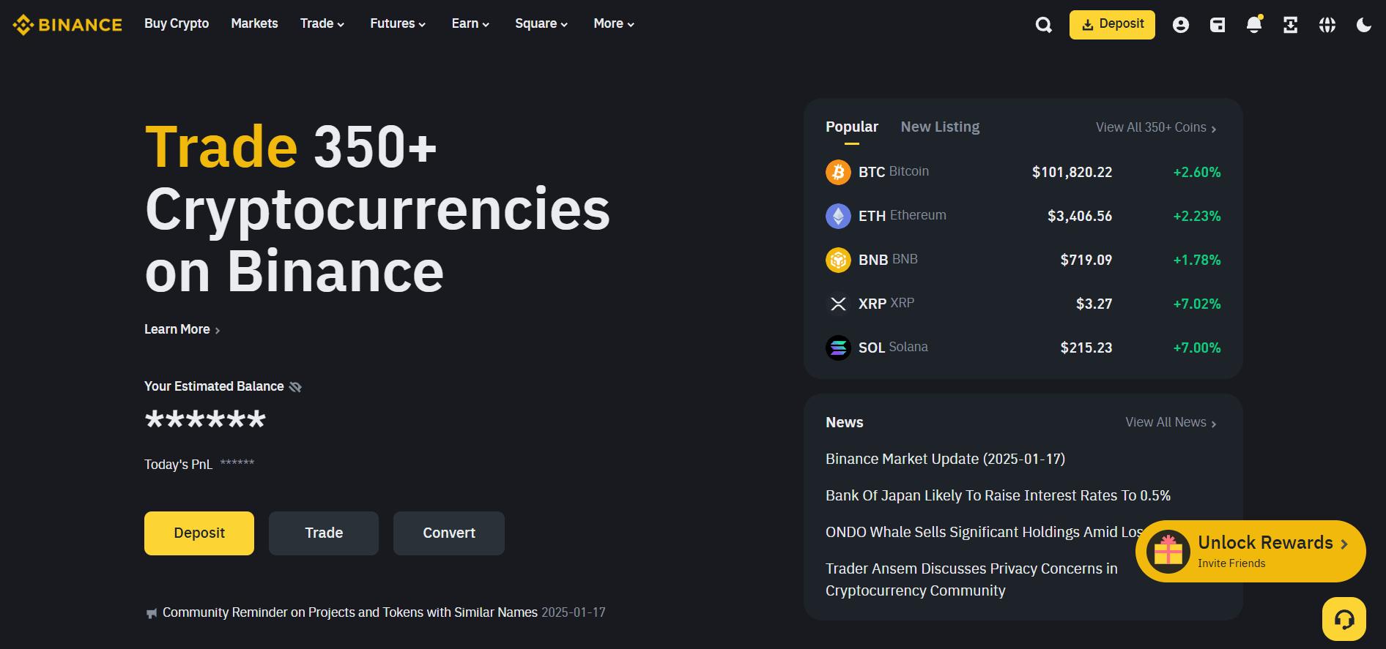Open the search magnifier icon
Viewport: 1386px width, 649px height.
(1043, 25)
